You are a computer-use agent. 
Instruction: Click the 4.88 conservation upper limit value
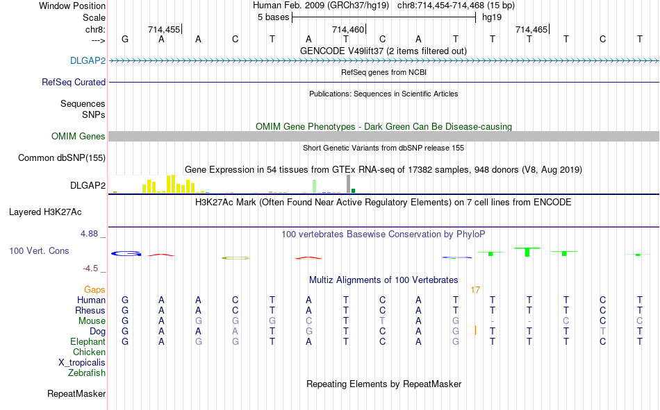(89, 233)
